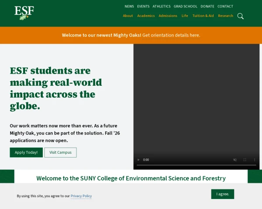Open the Privacy Policy link
Screen dimensions: 262x209
point(81,196)
